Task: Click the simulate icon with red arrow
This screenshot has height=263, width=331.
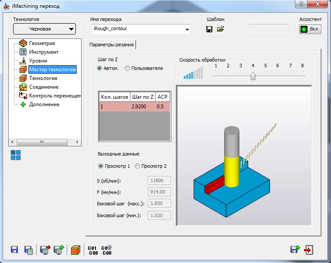Action: pyautogui.click(x=45, y=250)
